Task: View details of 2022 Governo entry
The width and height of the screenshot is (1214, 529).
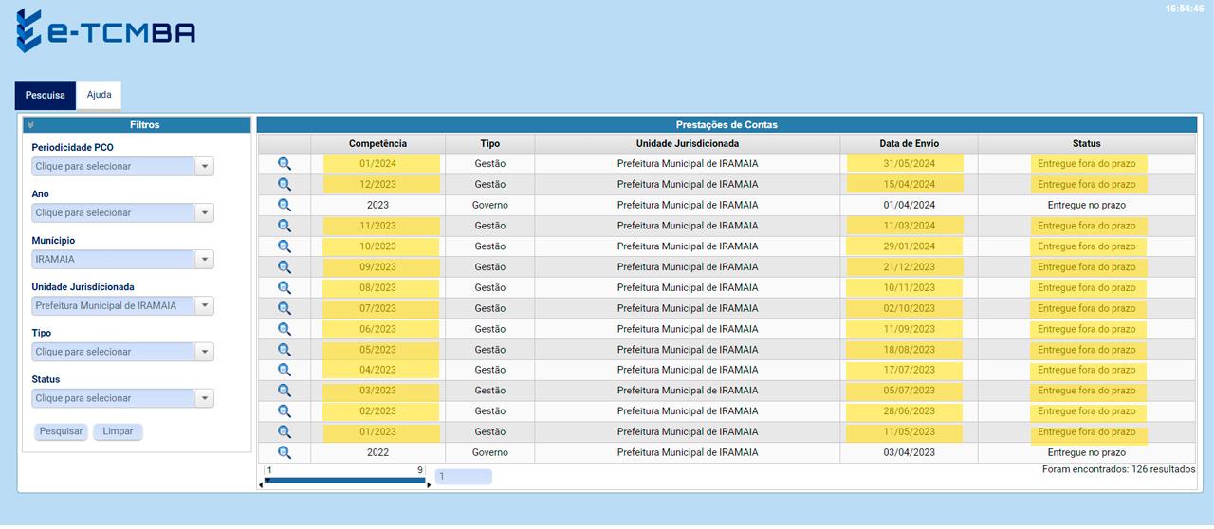Action: 284,452
